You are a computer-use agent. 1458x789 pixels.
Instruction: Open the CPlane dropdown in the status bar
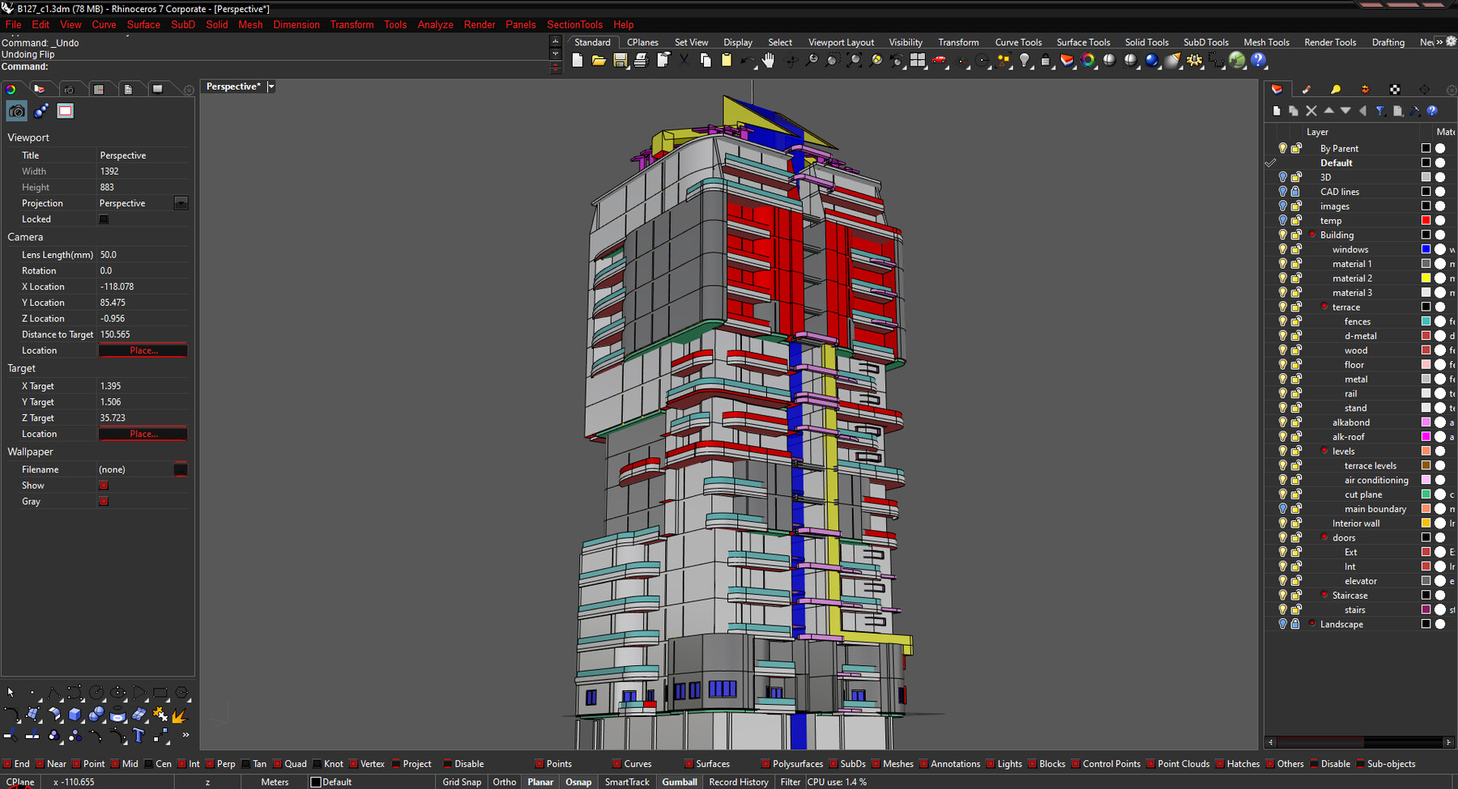(x=19, y=782)
